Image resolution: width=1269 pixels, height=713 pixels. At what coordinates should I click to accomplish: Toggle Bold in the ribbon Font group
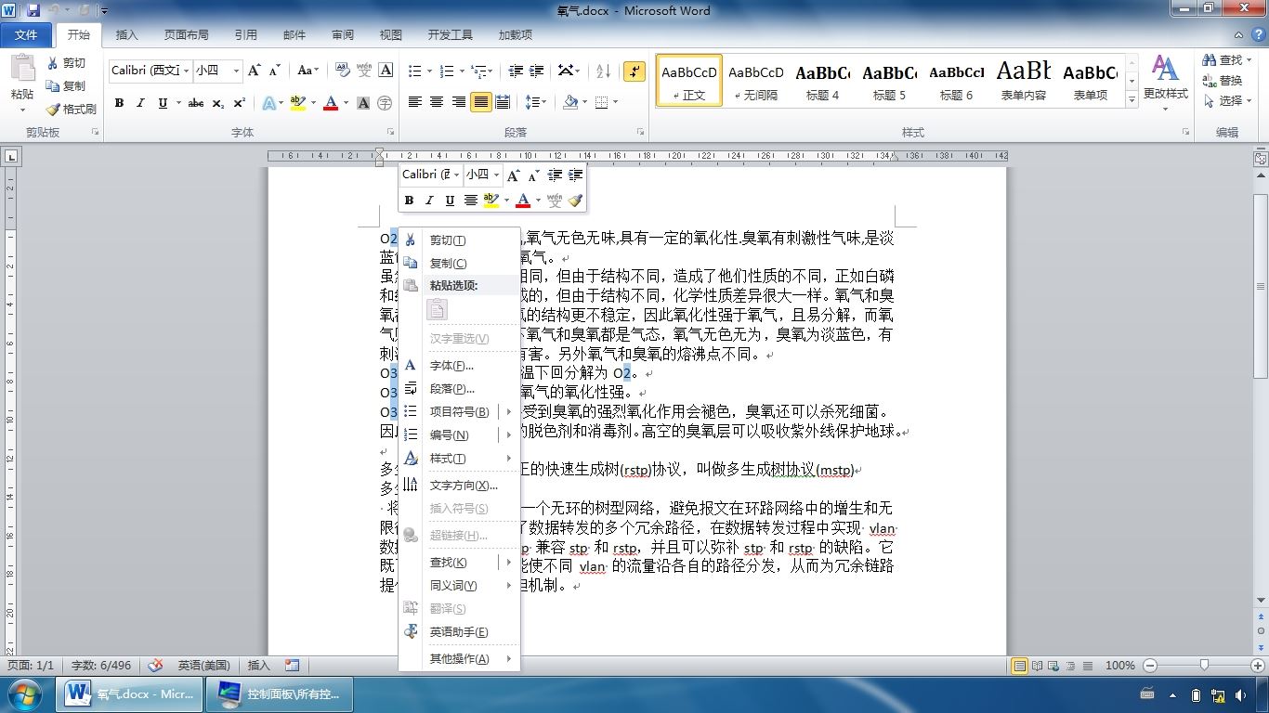coord(119,103)
